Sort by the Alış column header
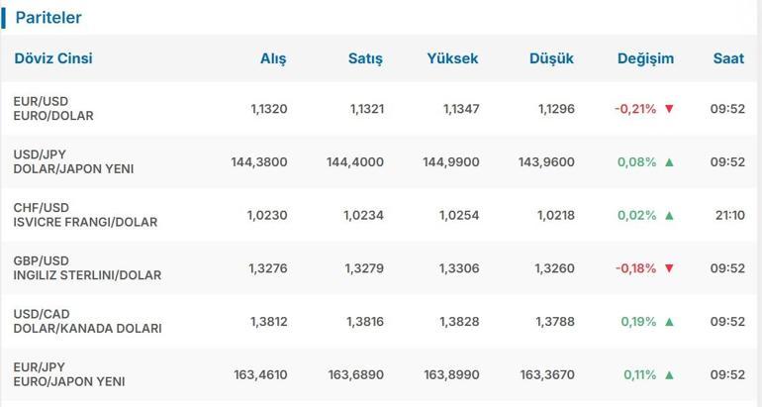762x407 pixels. [x=273, y=58]
